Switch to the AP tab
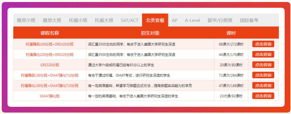The width and height of the screenshot is (291, 114). tap(175, 20)
